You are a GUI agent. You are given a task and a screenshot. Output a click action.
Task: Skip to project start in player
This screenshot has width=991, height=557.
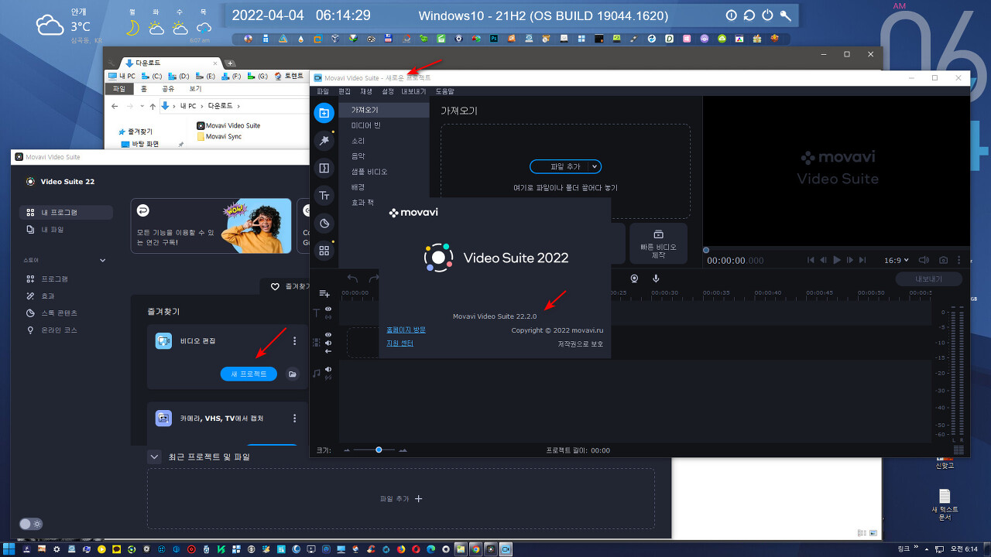coord(811,261)
